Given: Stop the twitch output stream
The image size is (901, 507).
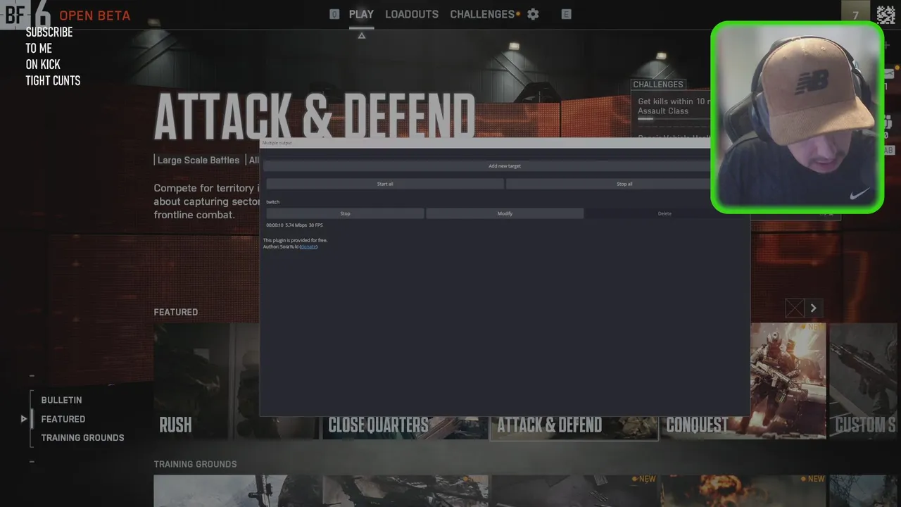Looking at the screenshot, I should [345, 213].
